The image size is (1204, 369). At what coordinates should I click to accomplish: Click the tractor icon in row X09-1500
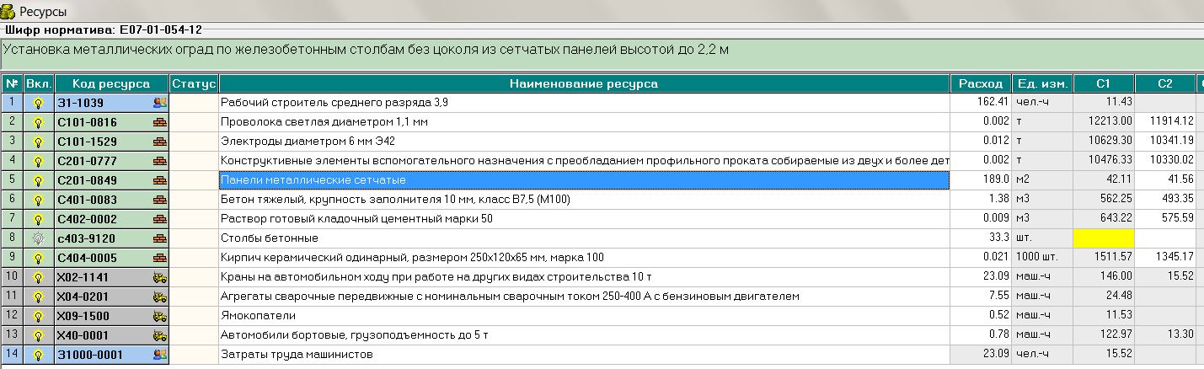coord(159,316)
